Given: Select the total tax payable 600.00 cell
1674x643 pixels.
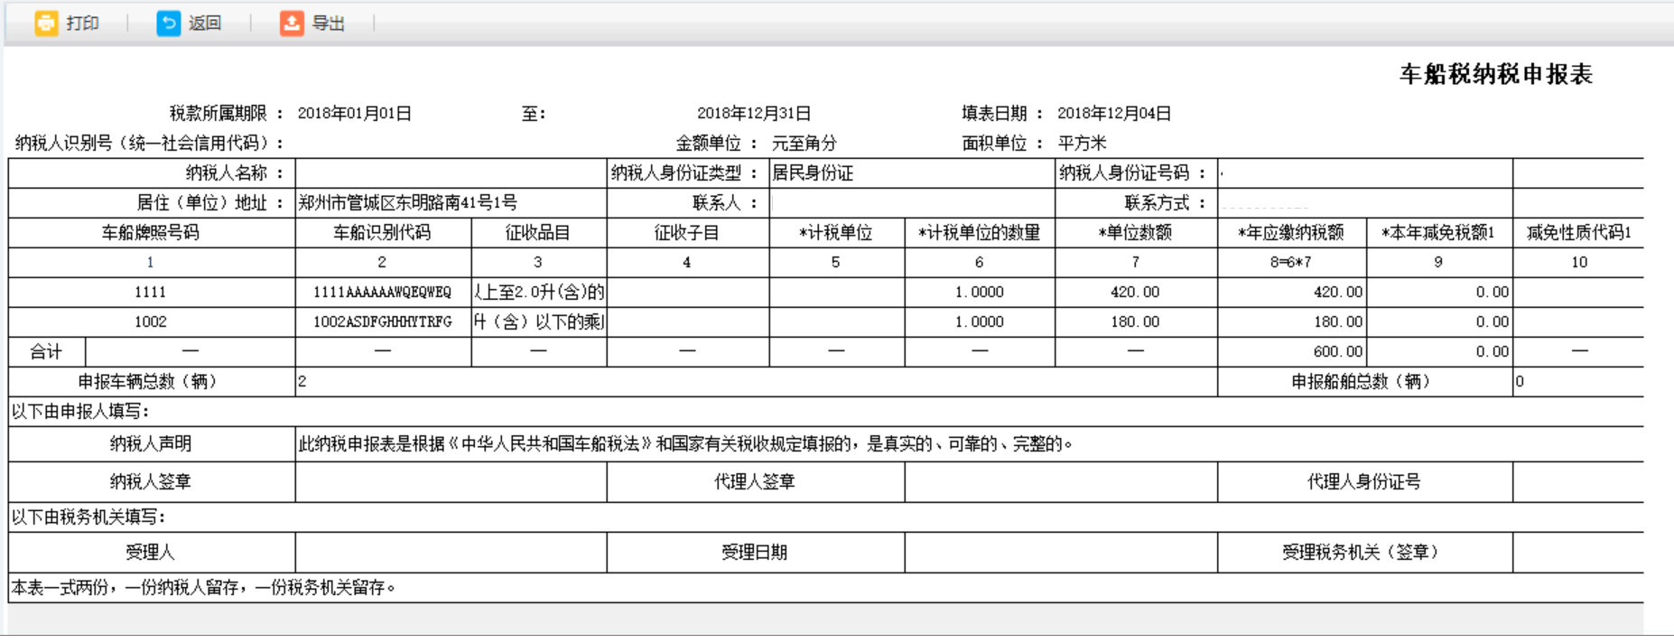Looking at the screenshot, I should coord(1292,351).
